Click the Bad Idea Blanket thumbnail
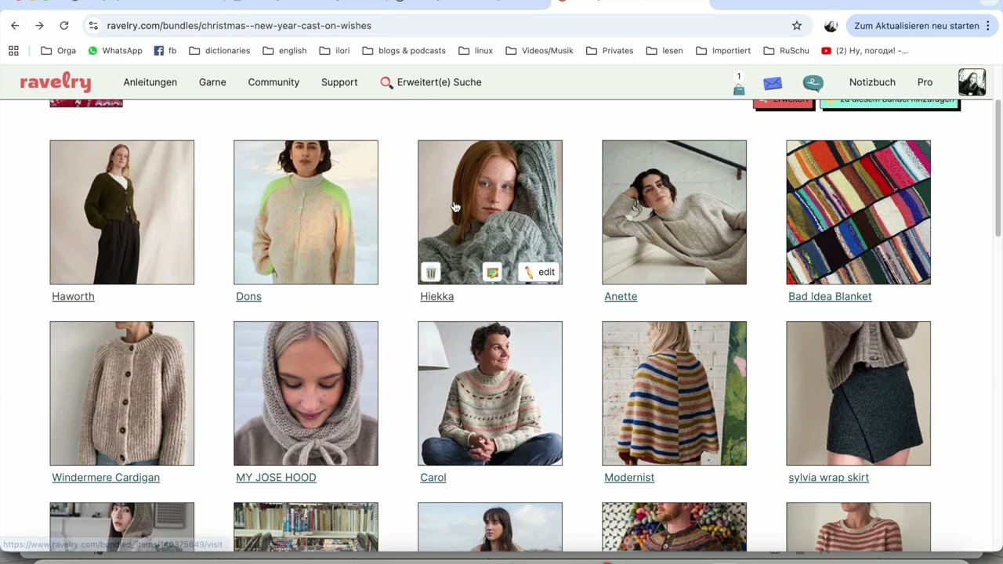Screen dimensions: 1003x564 click(858, 212)
